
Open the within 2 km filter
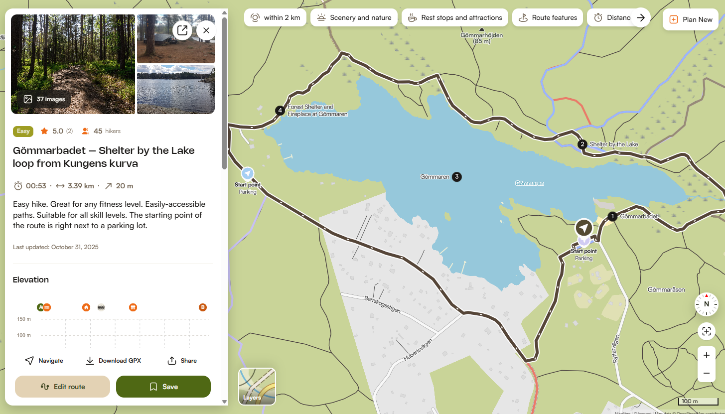coord(276,17)
